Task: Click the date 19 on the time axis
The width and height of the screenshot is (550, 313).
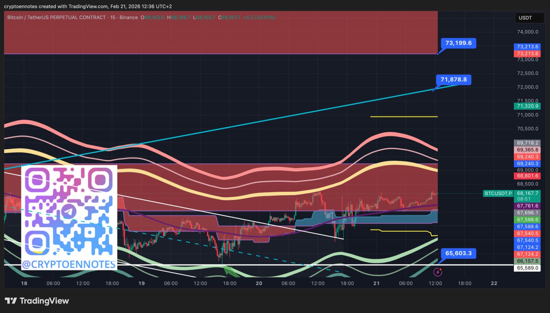Action: [141, 283]
